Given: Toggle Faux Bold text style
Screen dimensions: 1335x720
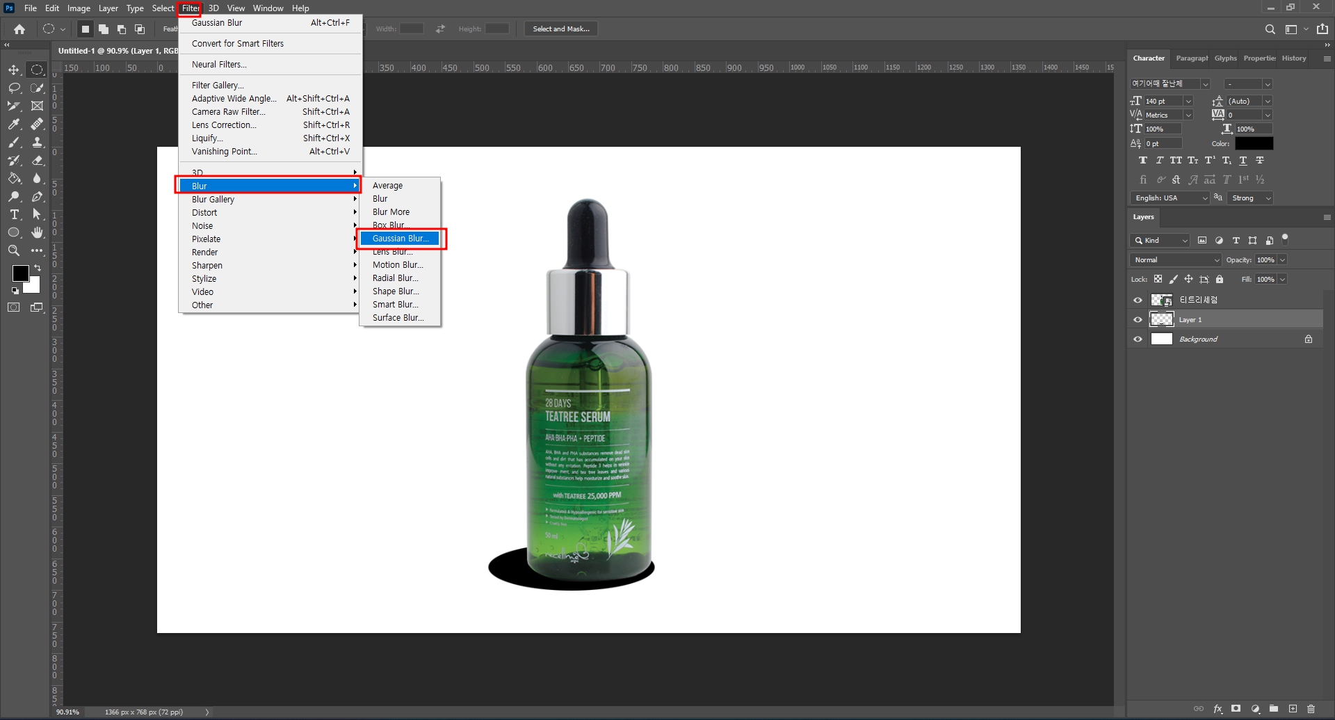Looking at the screenshot, I should coord(1143,160).
